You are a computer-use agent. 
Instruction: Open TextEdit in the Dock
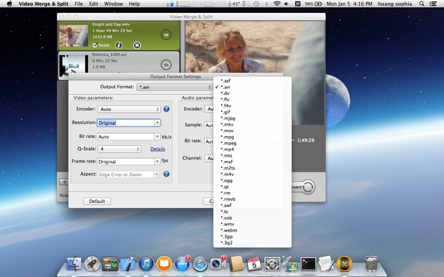[x=326, y=264]
